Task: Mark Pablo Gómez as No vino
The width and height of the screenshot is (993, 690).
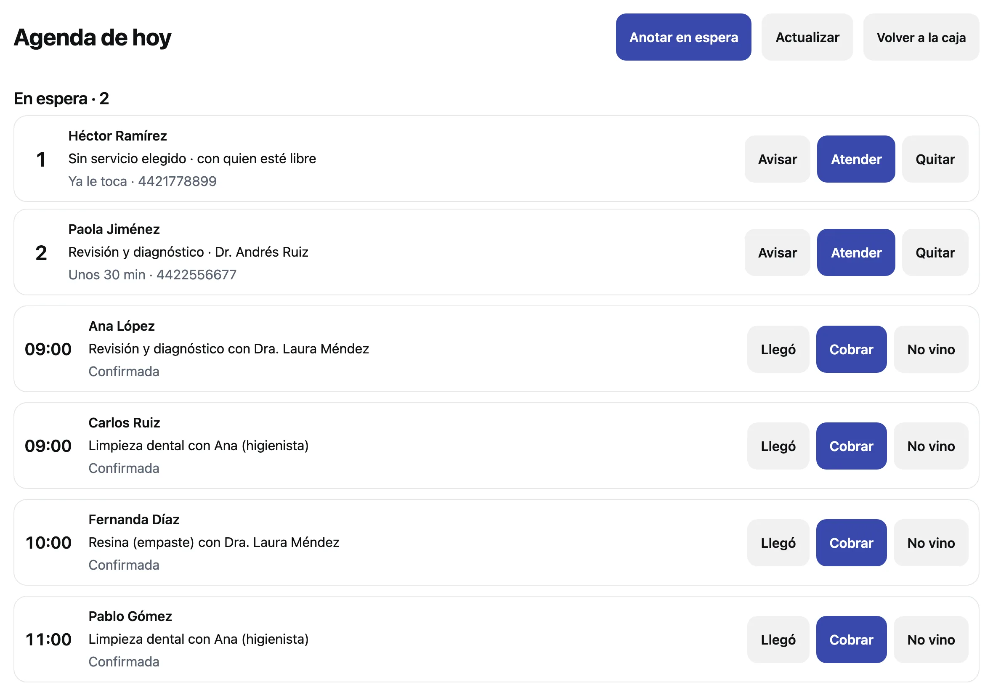Action: coord(930,640)
